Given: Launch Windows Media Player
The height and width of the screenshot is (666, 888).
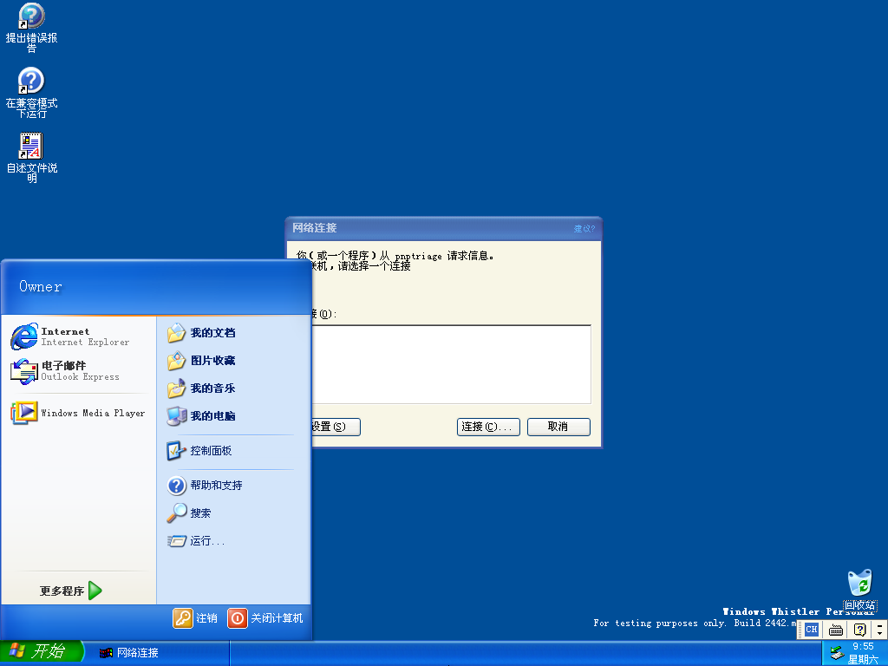Looking at the screenshot, I should 78,413.
